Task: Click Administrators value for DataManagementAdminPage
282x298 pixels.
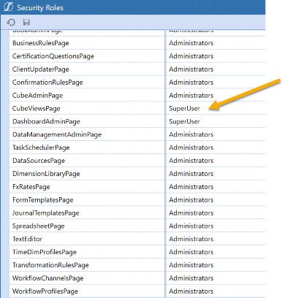Action: 191,134
